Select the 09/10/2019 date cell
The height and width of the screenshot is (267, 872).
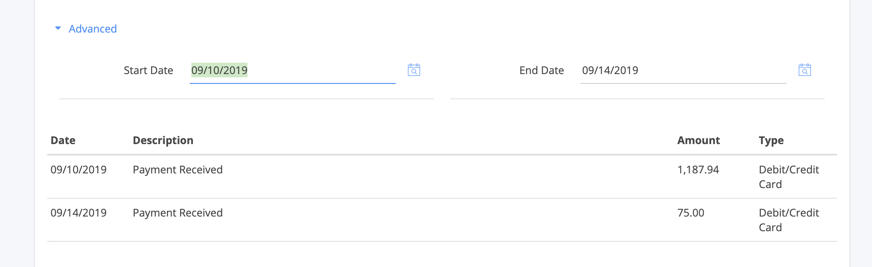[x=79, y=170]
